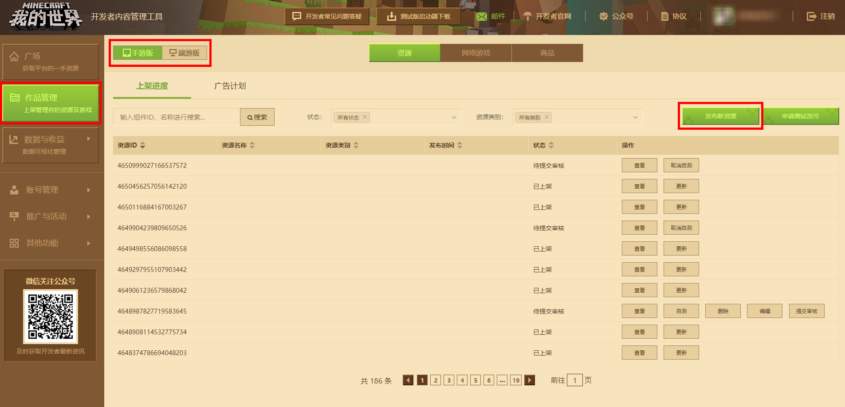The width and height of the screenshot is (845, 407).
Task: Open the 状态 dropdown arrow
Action: (454, 117)
